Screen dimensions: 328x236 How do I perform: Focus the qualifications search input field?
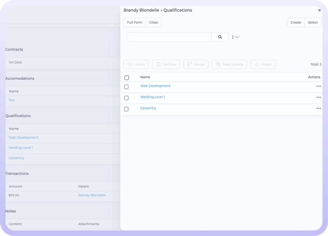tap(169, 37)
